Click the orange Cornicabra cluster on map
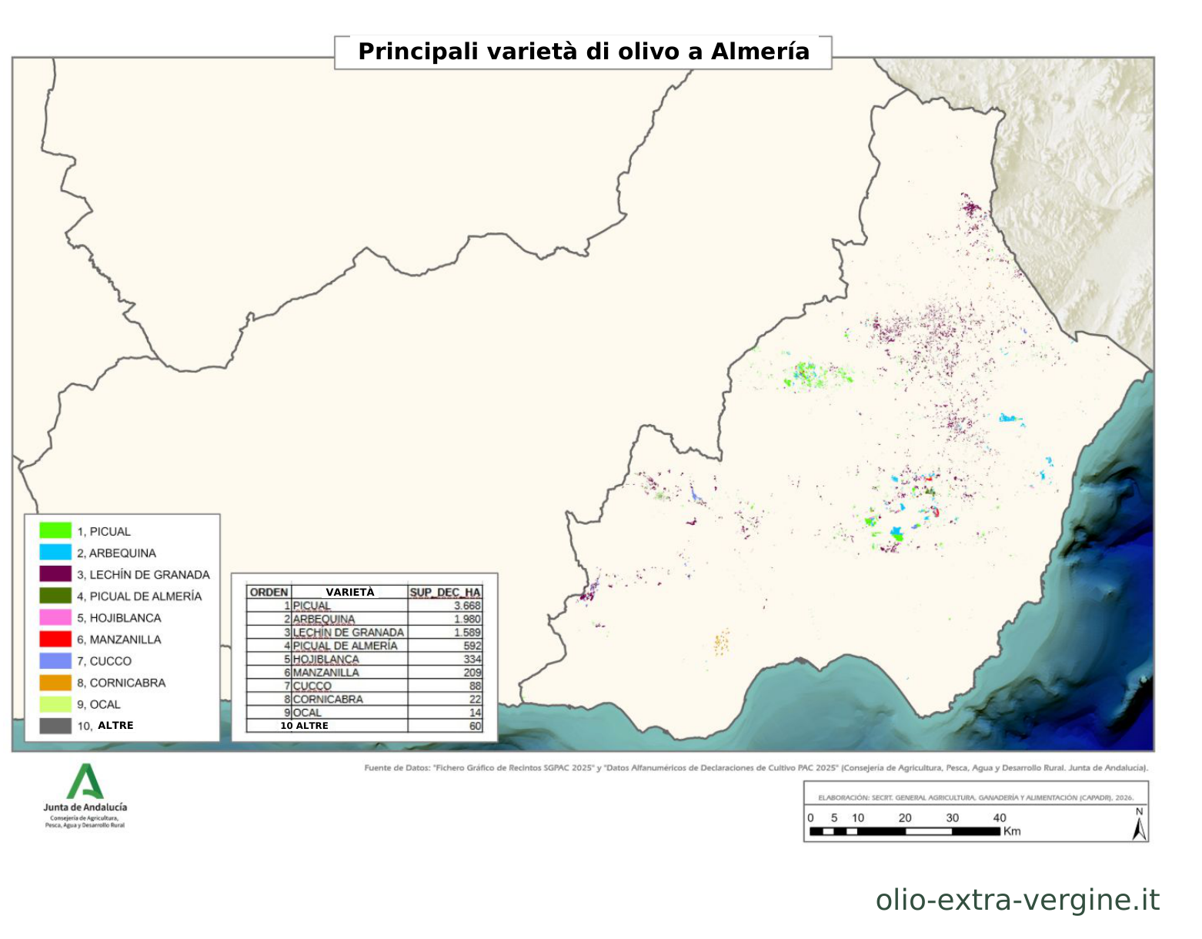Screen dimensions: 1202x939 click(721, 640)
